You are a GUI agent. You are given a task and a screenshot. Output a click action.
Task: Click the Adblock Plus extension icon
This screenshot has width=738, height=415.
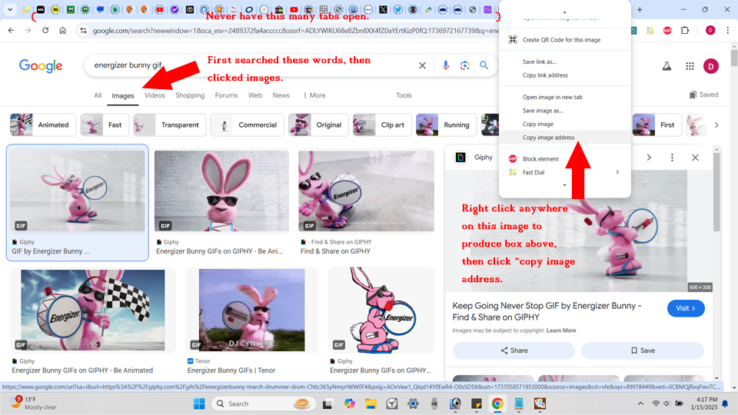tap(667, 31)
